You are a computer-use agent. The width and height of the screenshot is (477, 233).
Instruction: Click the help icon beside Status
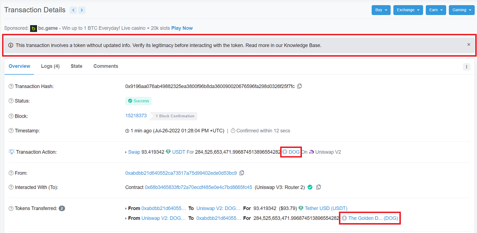[x=11, y=101]
